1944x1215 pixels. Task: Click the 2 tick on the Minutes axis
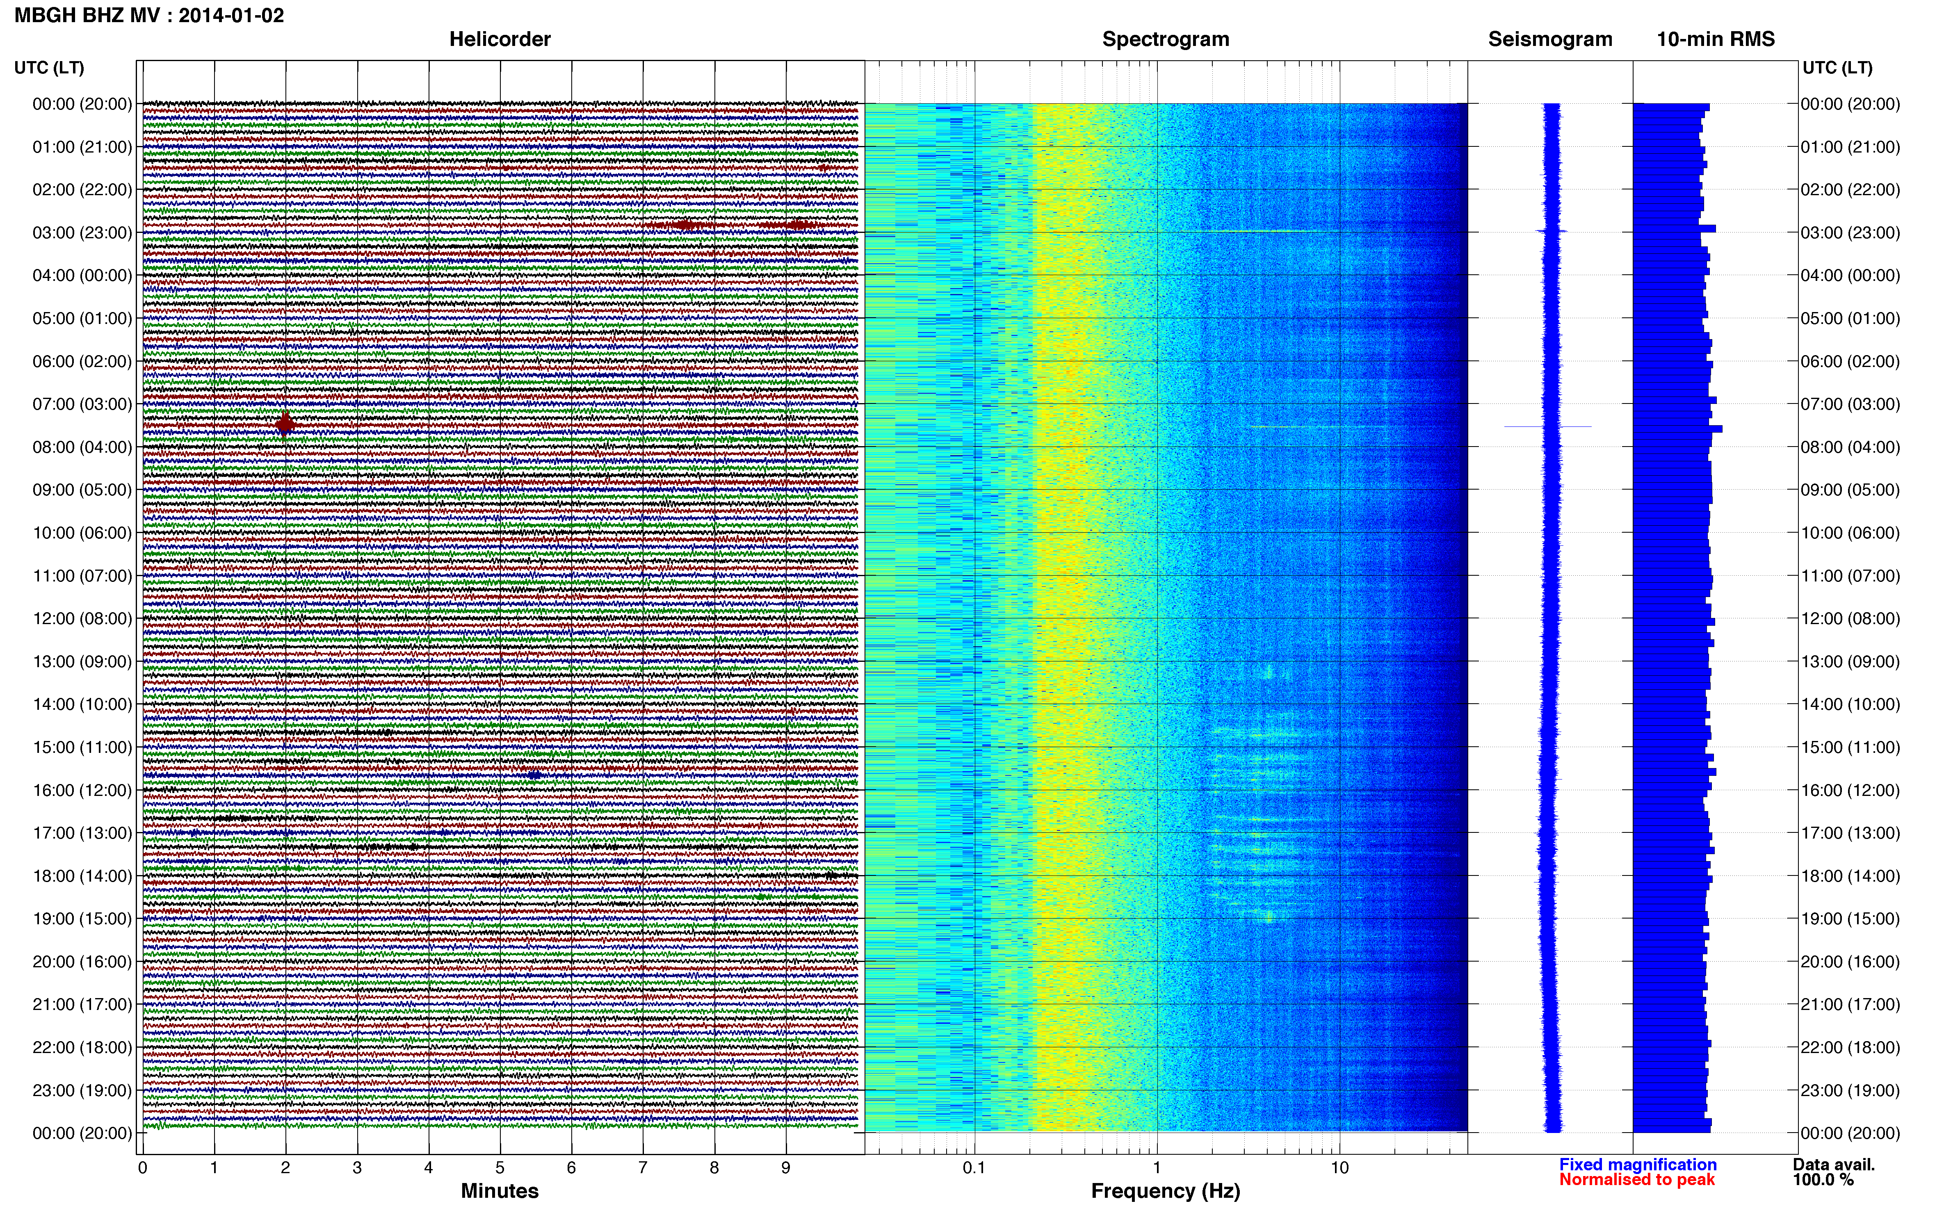285,1167
